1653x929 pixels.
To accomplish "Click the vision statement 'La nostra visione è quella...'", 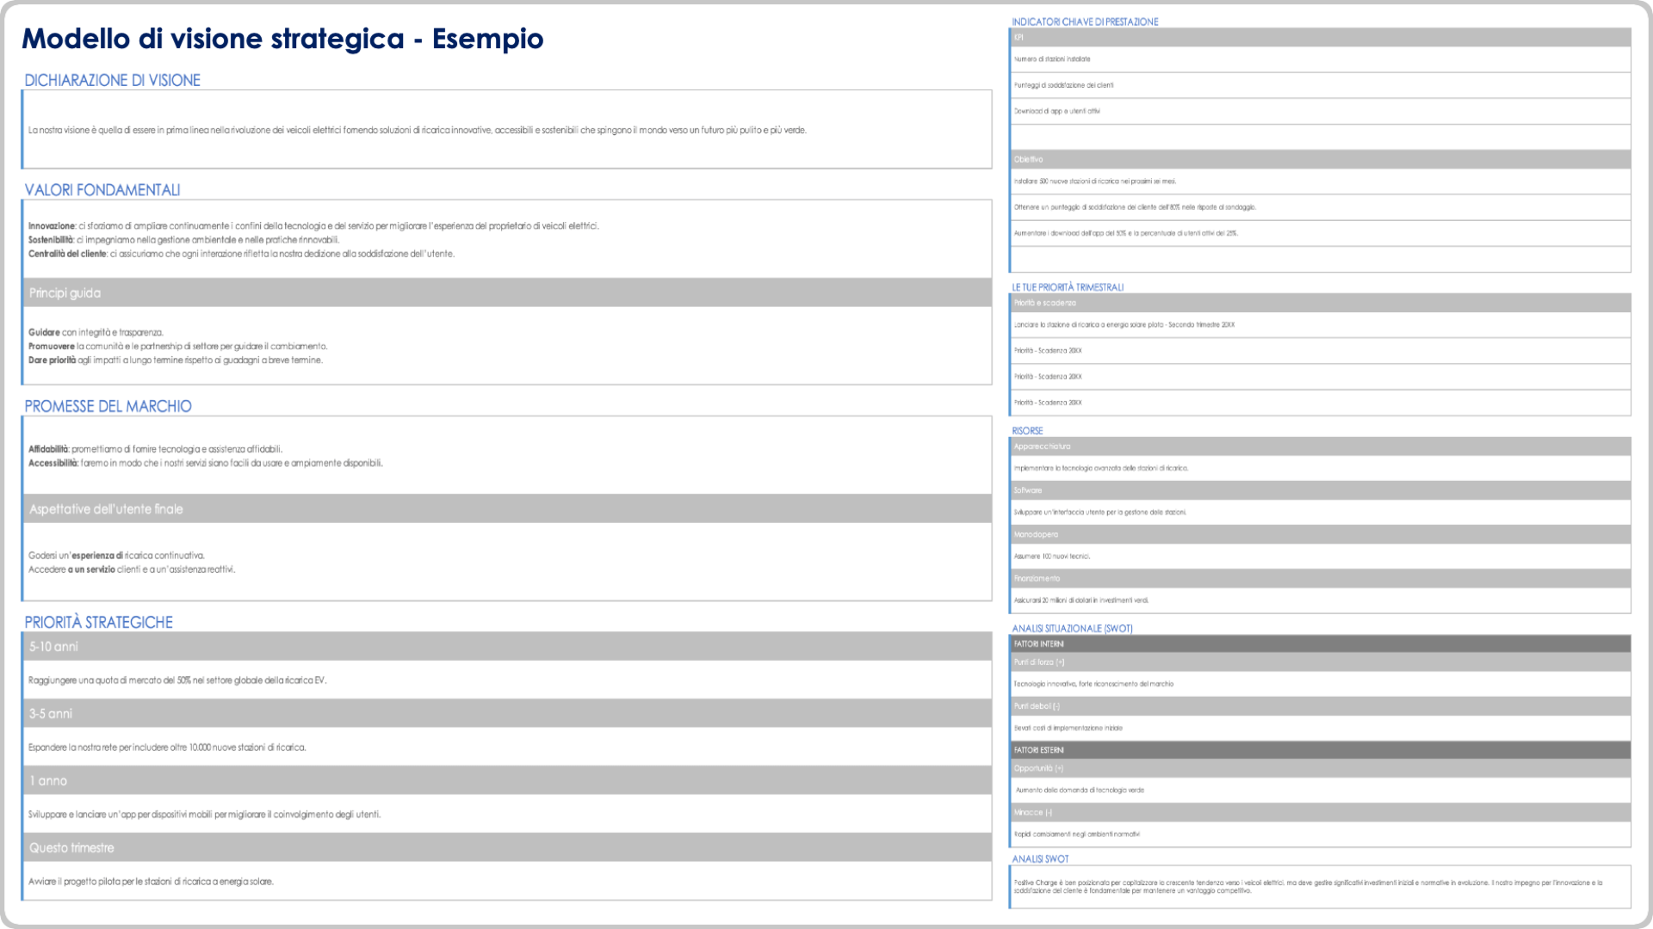I will [x=418, y=131].
